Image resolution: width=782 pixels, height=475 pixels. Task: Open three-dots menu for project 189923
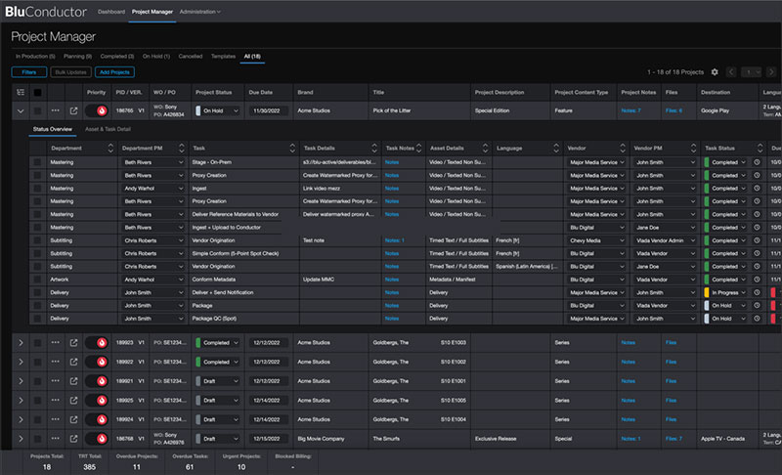56,342
